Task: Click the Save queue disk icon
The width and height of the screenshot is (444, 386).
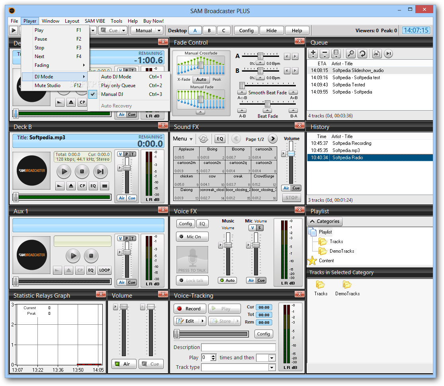Action: (x=336, y=53)
